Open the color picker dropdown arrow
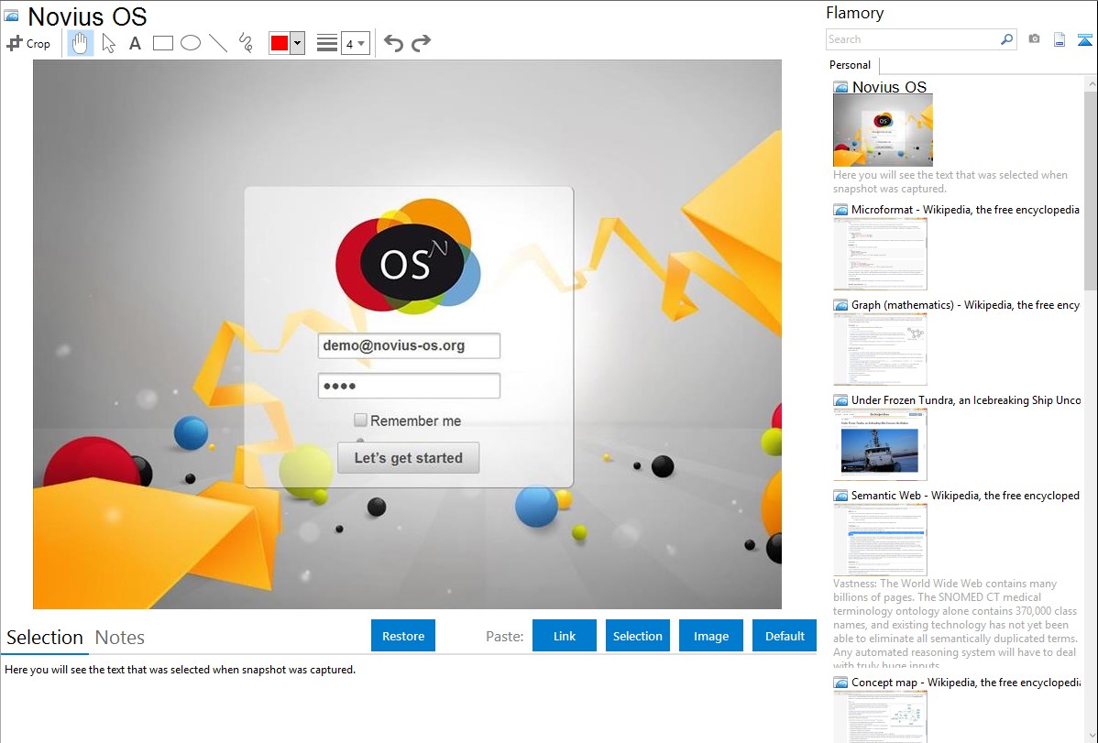 pos(297,43)
